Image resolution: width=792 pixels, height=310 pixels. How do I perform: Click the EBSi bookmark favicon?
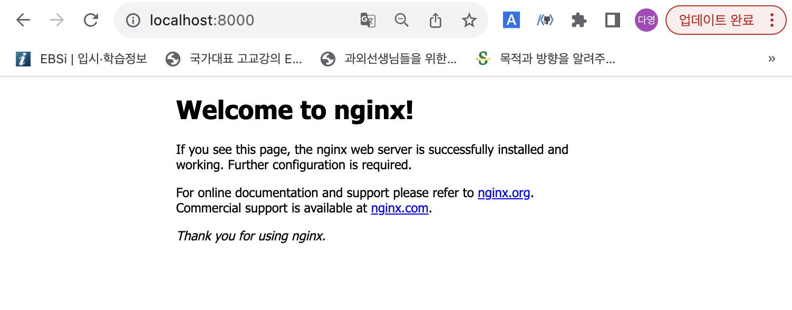coord(23,59)
